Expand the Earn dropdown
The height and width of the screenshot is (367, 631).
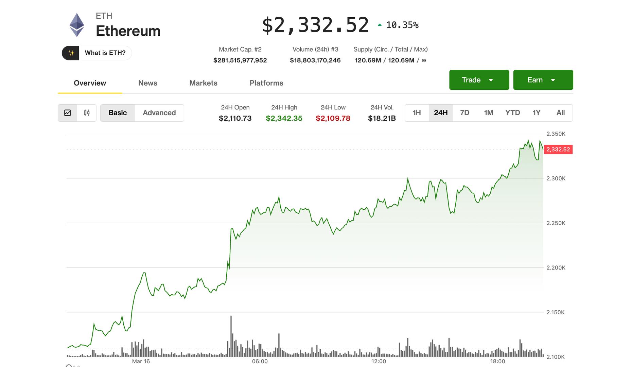pos(543,80)
